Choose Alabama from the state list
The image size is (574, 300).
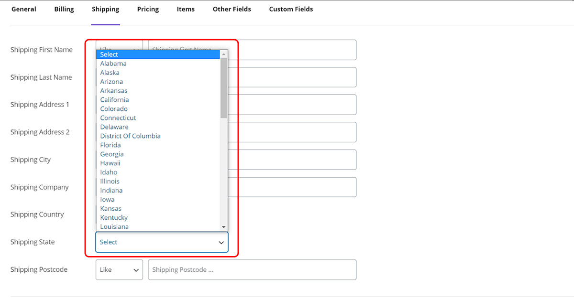[x=113, y=64]
